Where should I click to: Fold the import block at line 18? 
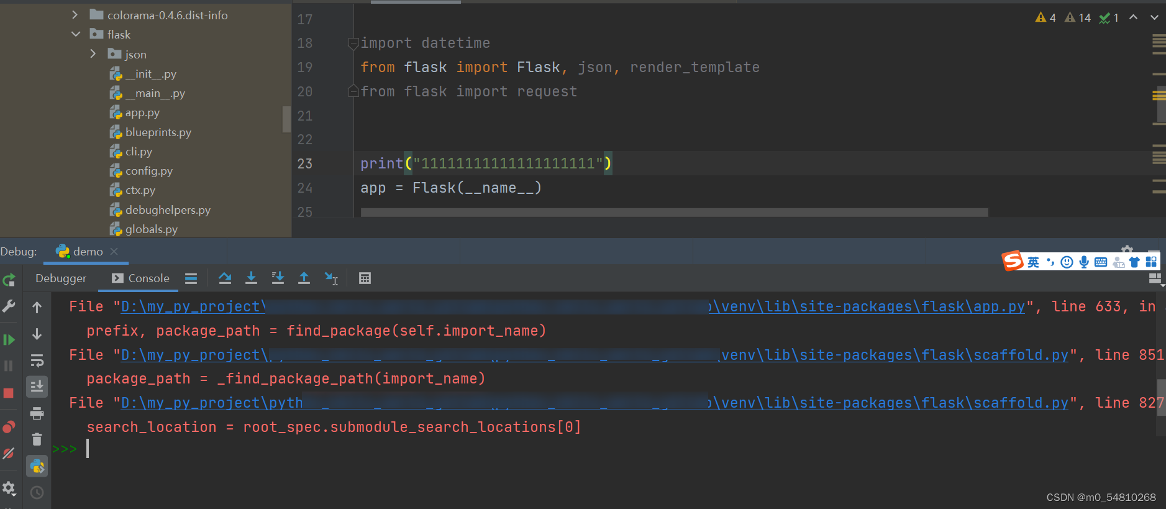[353, 44]
